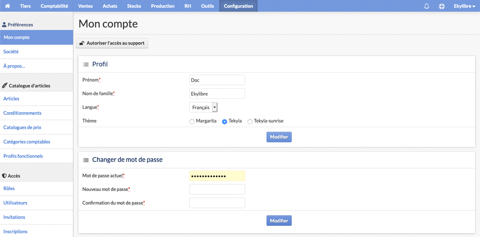
Task: Select the Margarita theme
Action: coord(192,121)
